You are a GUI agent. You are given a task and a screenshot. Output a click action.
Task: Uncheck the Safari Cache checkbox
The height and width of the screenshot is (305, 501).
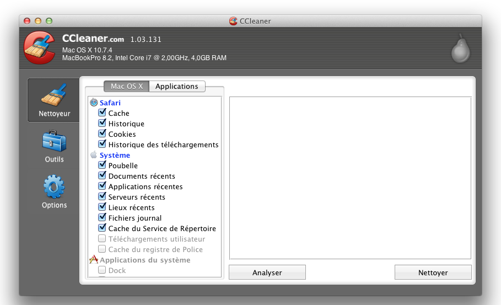tap(102, 113)
